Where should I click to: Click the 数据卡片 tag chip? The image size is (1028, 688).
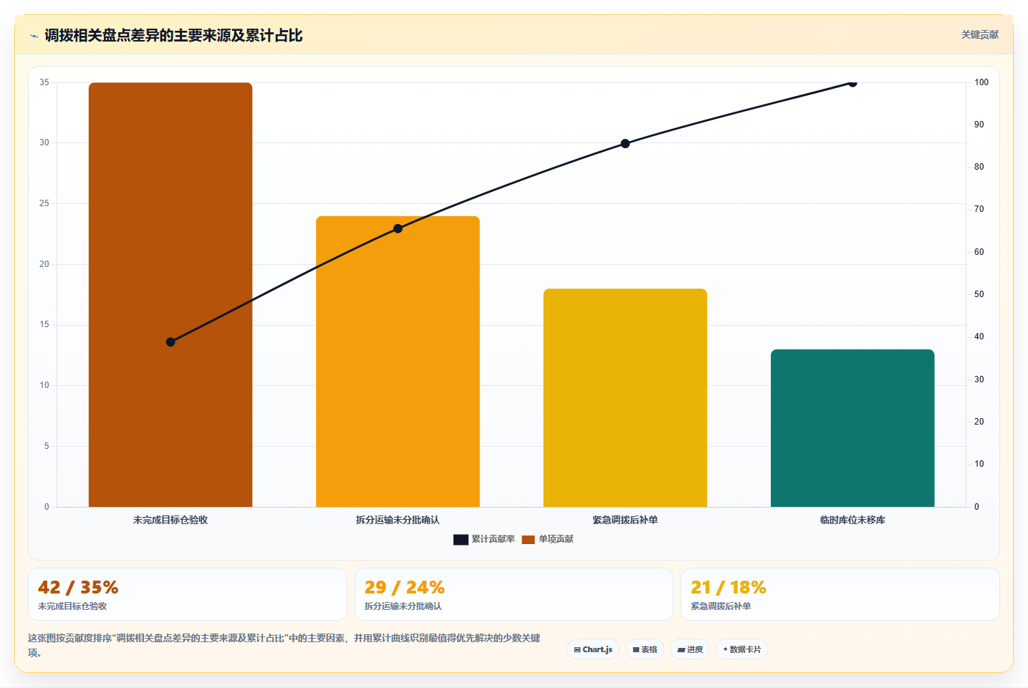(742, 649)
